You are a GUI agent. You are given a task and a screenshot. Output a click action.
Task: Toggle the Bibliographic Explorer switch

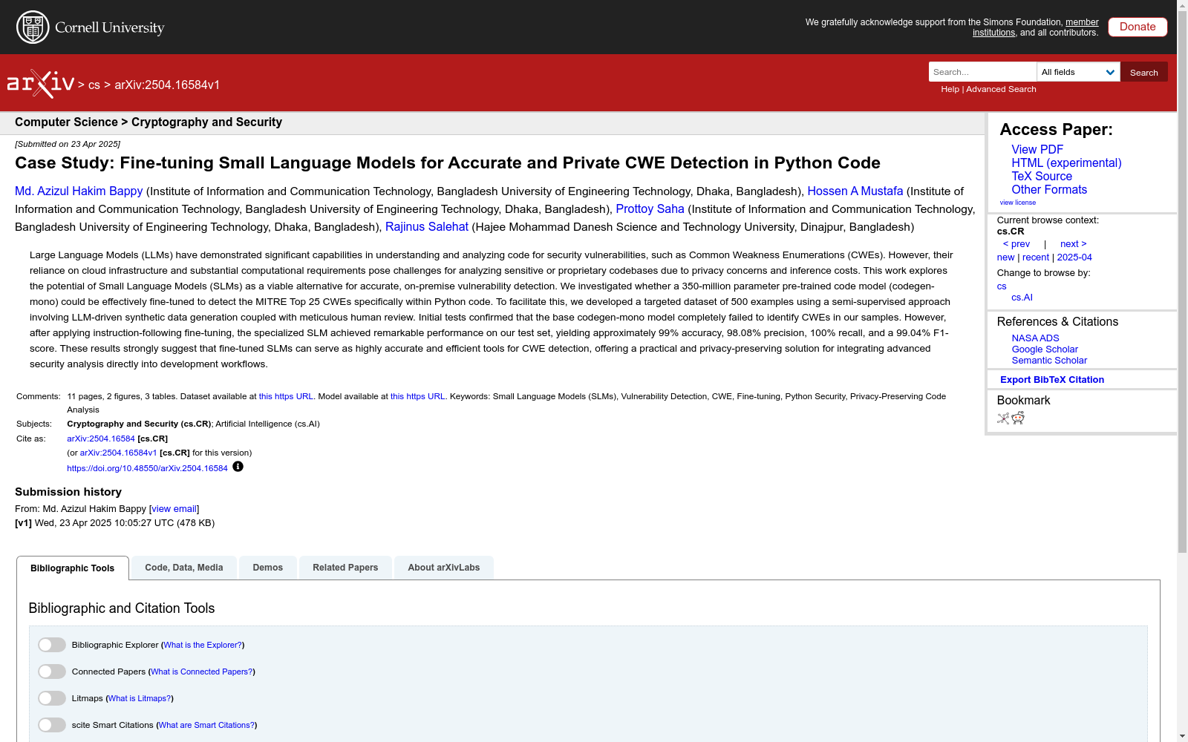coord(52,645)
